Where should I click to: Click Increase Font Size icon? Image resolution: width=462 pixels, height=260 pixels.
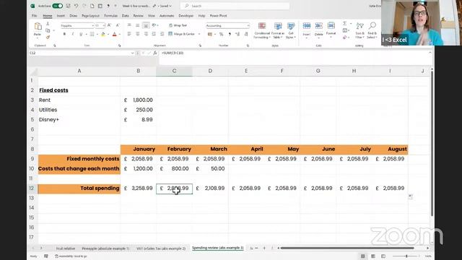pos(109,26)
